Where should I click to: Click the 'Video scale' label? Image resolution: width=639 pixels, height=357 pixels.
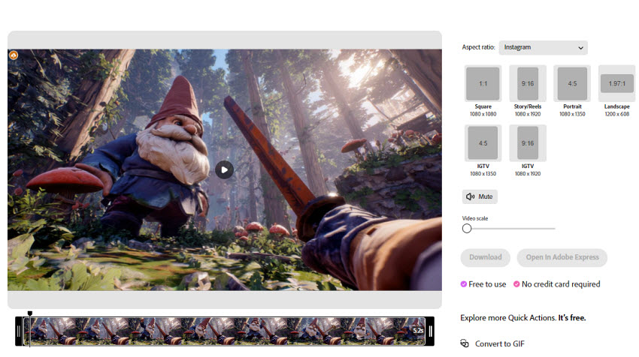[475, 218]
